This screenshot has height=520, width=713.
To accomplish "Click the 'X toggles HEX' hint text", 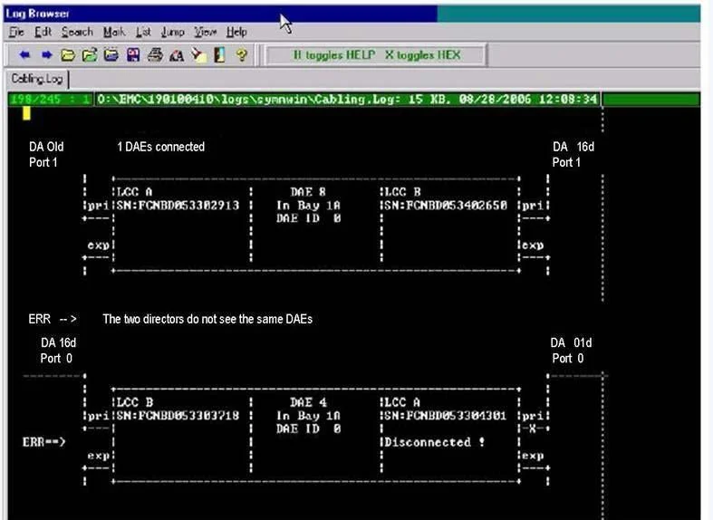I will point(423,55).
